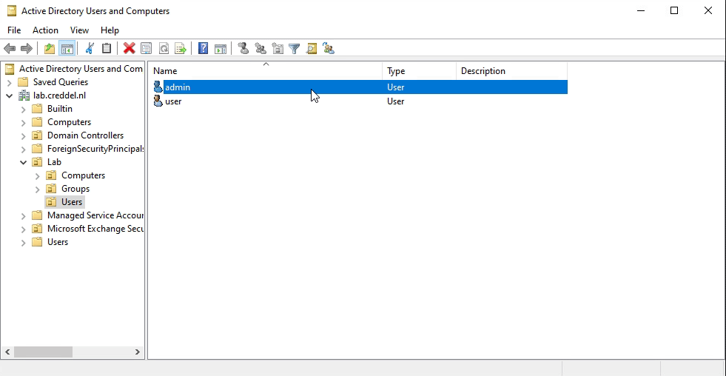This screenshot has width=726, height=376.
Task: Expand the Saved Queries node
Action: (10, 82)
